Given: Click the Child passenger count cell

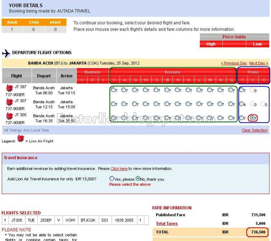Looking at the screenshot, I should pyautogui.click(x=34, y=29).
